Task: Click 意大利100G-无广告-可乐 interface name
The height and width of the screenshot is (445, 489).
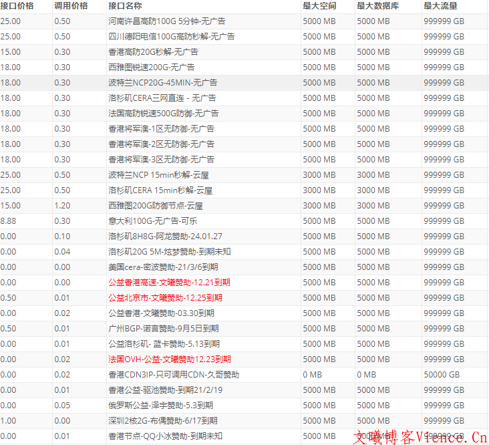Action: tap(152, 221)
